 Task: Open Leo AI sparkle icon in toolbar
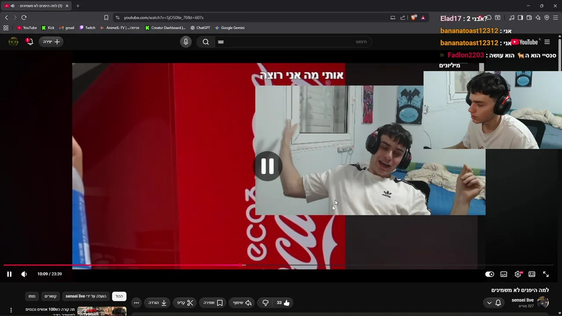(x=538, y=18)
